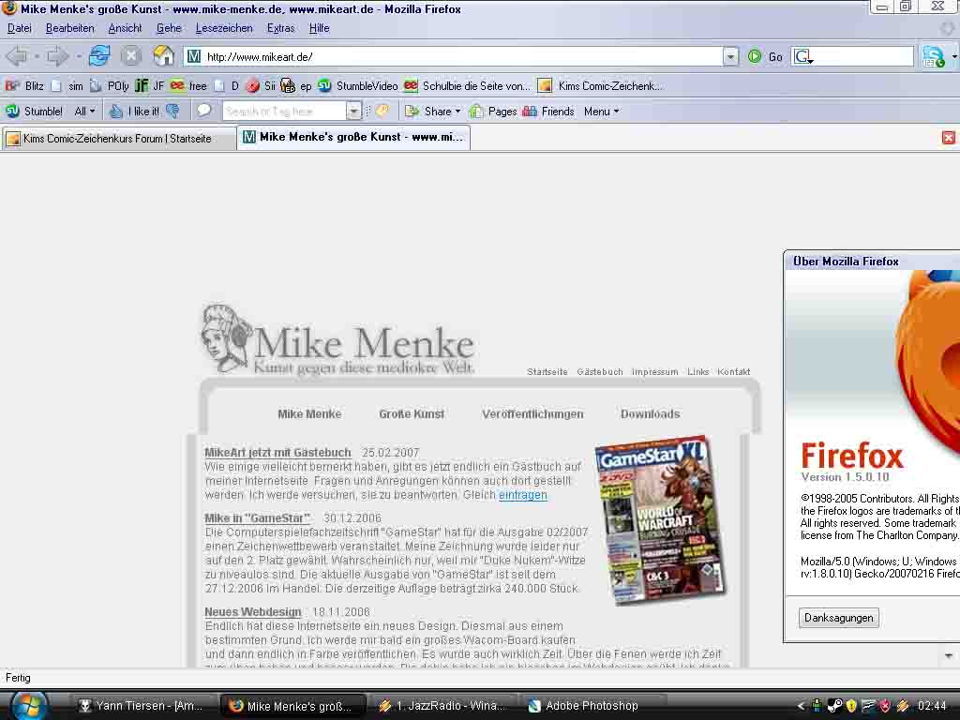Switch to Kims Comic-Zeichenkurs Forum tab
This screenshot has width=960, height=720.
coord(109,139)
